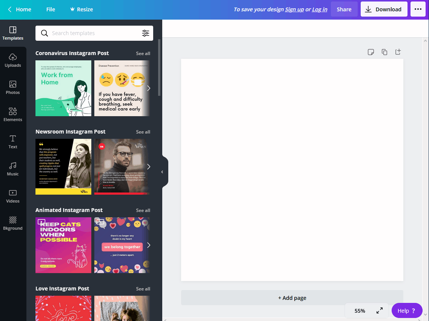The width and height of the screenshot is (429, 321).
Task: See all Coronavirus Instagram Post templates
Action: point(143,53)
